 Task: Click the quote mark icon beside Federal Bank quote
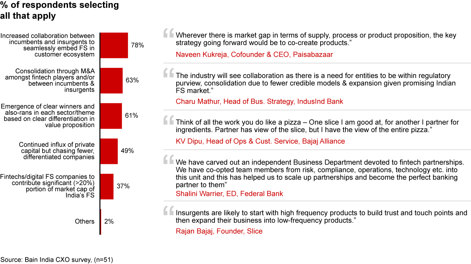168,160
